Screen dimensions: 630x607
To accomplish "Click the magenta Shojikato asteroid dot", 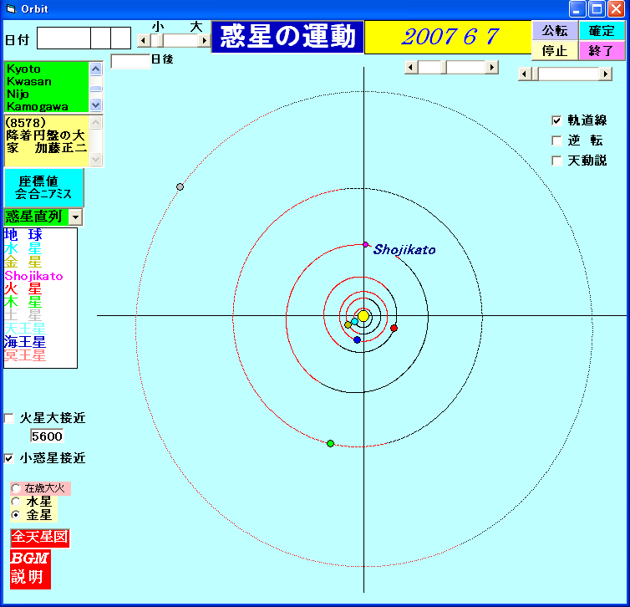I will coord(366,245).
